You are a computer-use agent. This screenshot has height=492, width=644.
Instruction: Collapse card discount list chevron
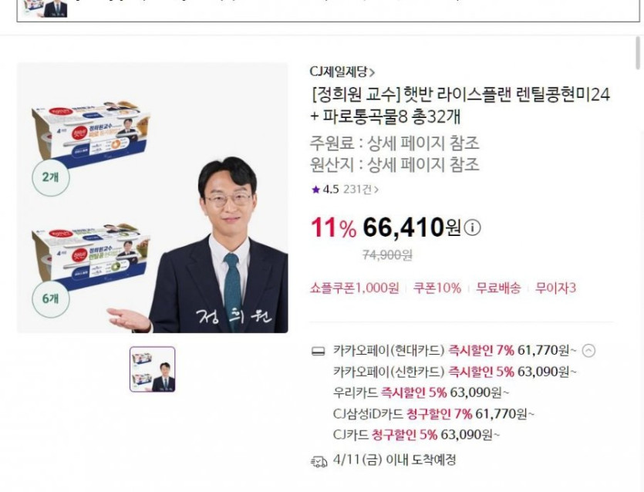click(x=588, y=351)
